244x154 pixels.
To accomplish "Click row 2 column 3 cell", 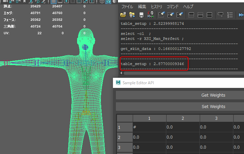I will [x=216, y=137].
